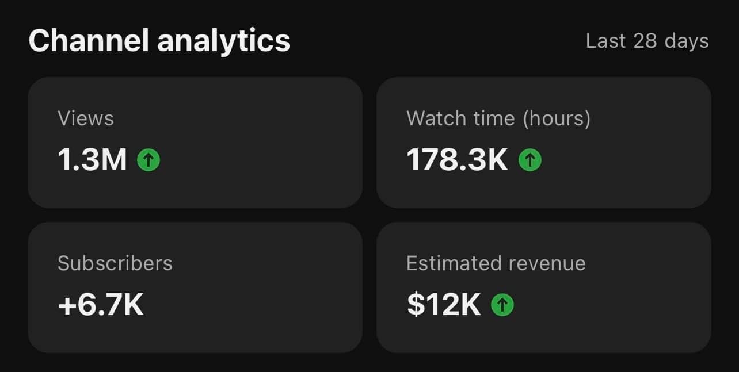The width and height of the screenshot is (739, 372).
Task: Open the Views analytics card
Action: [195, 143]
